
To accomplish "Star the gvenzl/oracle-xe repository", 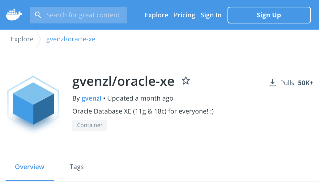I will click(186, 81).
